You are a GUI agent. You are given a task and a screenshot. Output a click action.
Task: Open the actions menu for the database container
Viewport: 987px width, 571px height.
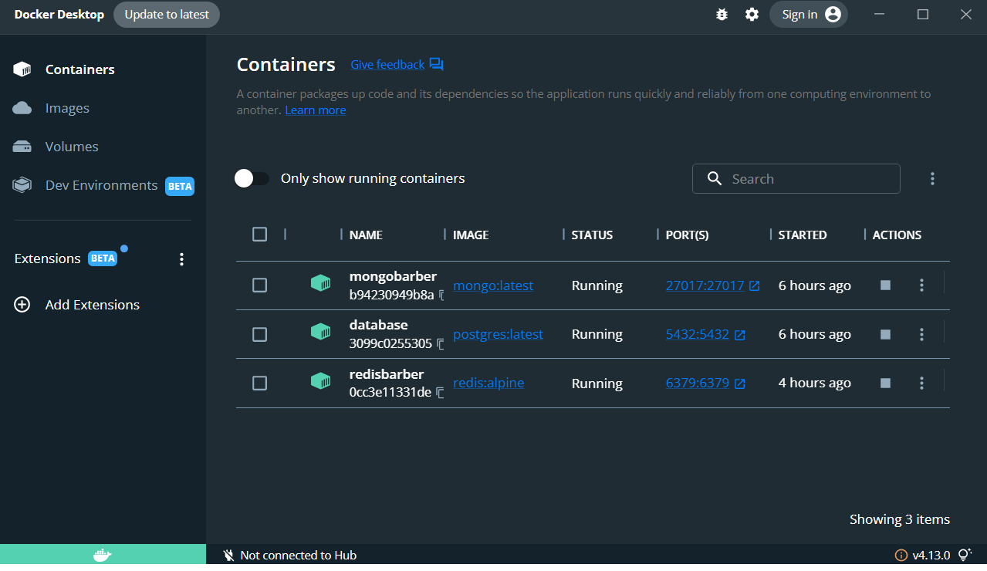click(x=921, y=334)
